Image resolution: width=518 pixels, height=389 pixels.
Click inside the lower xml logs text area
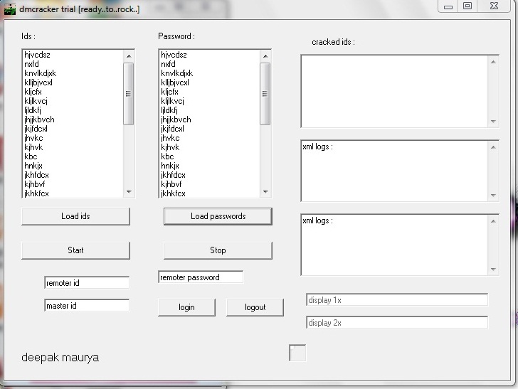point(395,245)
